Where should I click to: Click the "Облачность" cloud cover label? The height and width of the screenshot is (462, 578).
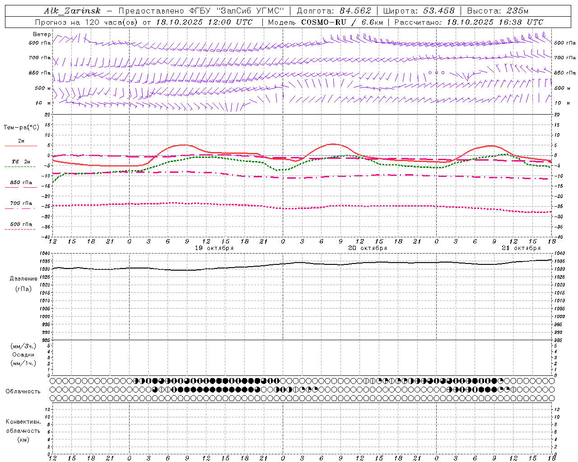23,392
